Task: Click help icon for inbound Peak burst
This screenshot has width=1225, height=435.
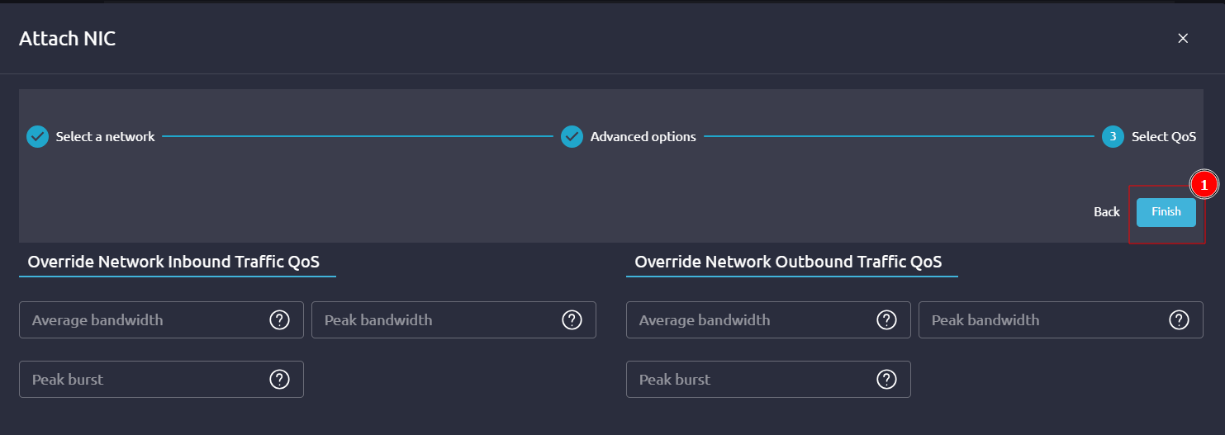Action: [279, 380]
